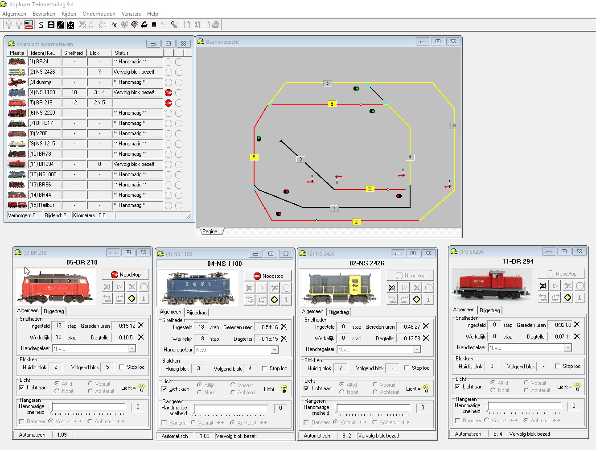
Task: Click the light bulb icon in NS 2426 window
Action: pos(426,388)
